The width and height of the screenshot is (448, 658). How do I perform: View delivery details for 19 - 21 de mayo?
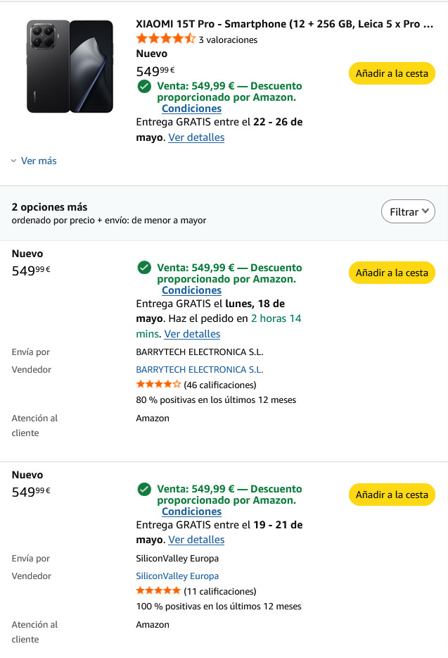196,540
